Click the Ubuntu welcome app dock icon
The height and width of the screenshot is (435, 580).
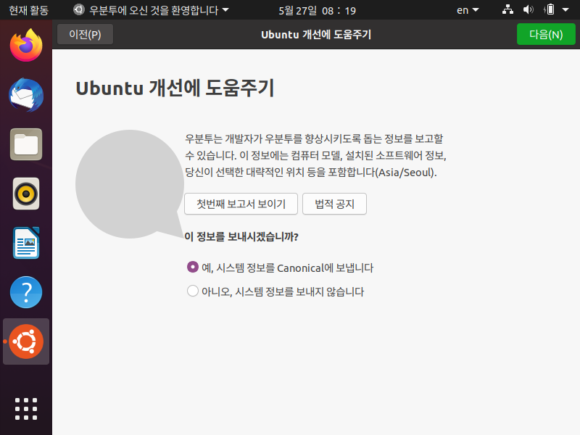coord(26,341)
